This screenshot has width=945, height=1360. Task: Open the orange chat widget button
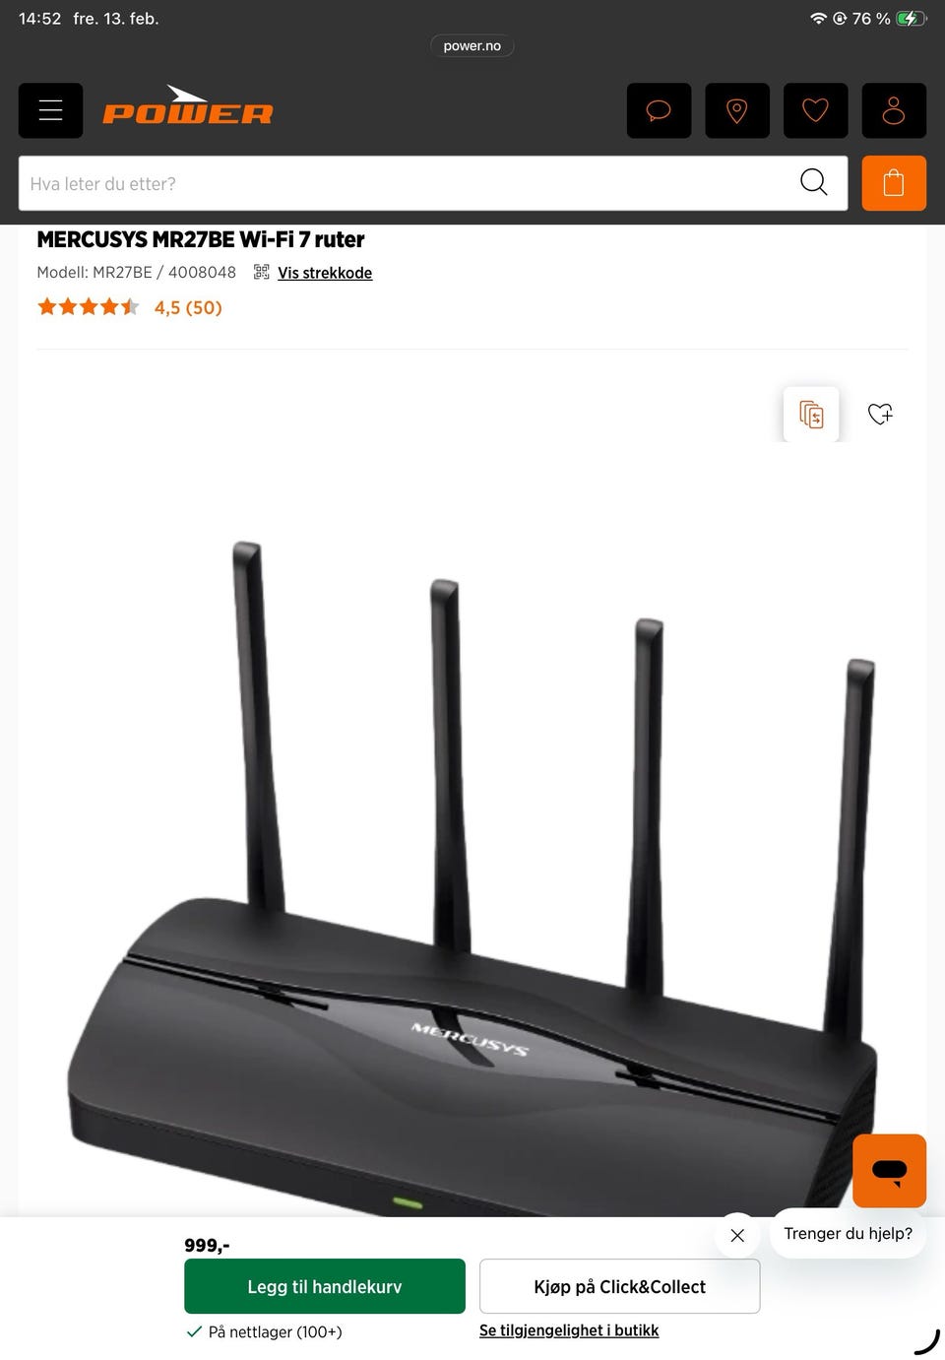[x=890, y=1171]
